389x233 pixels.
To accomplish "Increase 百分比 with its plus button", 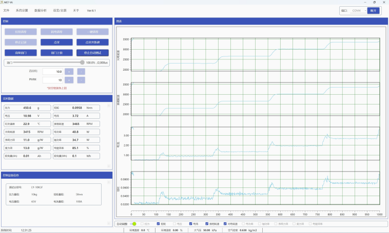I will [x=69, y=72].
